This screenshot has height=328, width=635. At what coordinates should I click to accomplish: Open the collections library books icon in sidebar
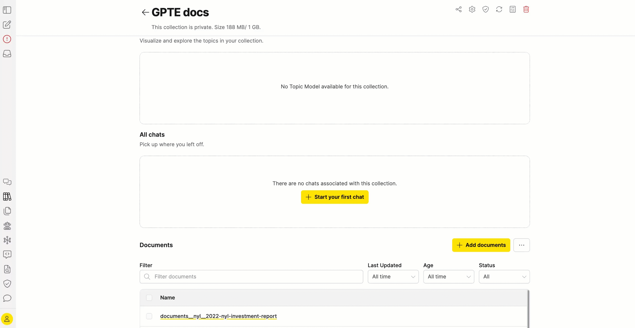coord(7,197)
